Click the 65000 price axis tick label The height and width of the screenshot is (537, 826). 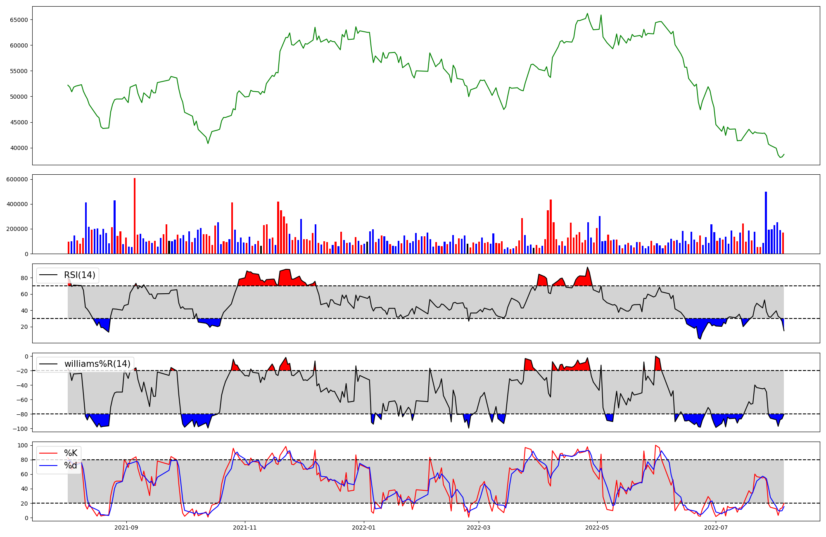tap(19, 20)
